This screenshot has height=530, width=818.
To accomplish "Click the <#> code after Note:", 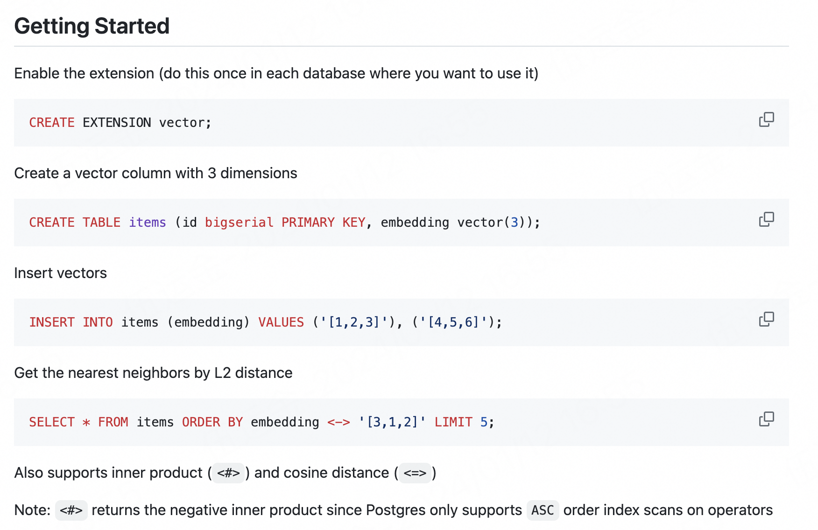I will pos(71,510).
